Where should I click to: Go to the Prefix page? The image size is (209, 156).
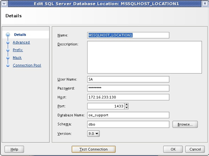tap(18, 50)
